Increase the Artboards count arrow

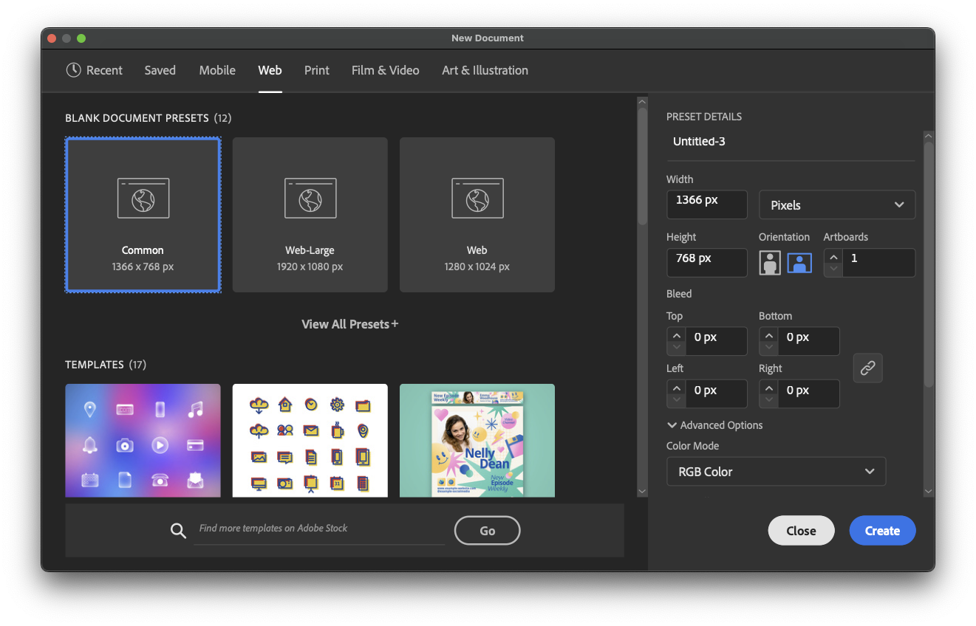click(833, 257)
